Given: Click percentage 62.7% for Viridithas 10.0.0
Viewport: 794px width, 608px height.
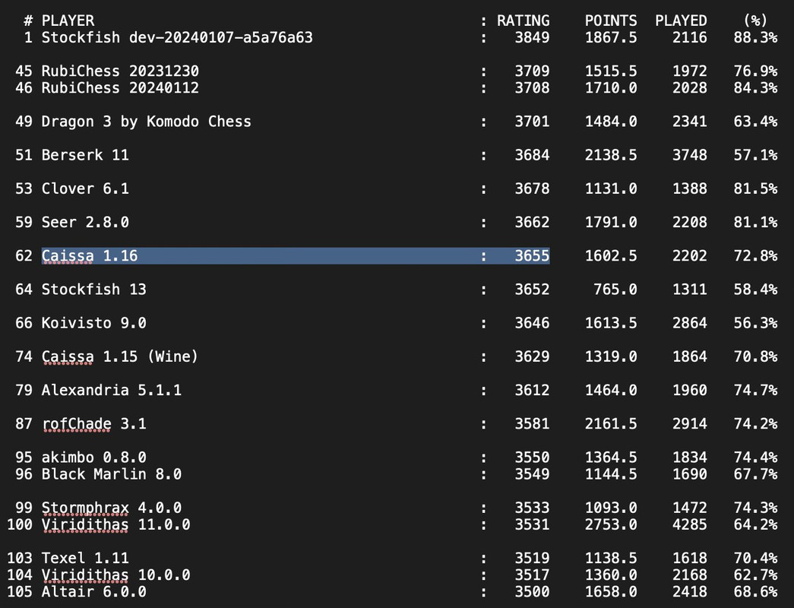Looking at the screenshot, I should 755,575.
